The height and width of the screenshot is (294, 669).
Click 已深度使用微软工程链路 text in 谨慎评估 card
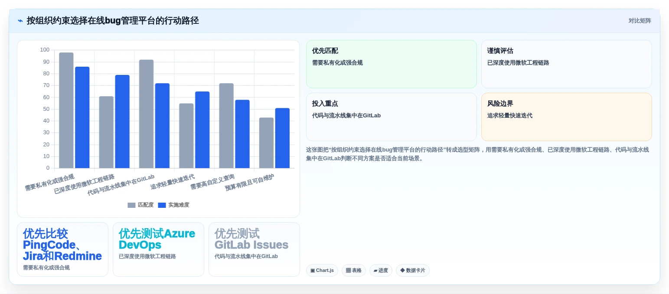[x=518, y=63]
